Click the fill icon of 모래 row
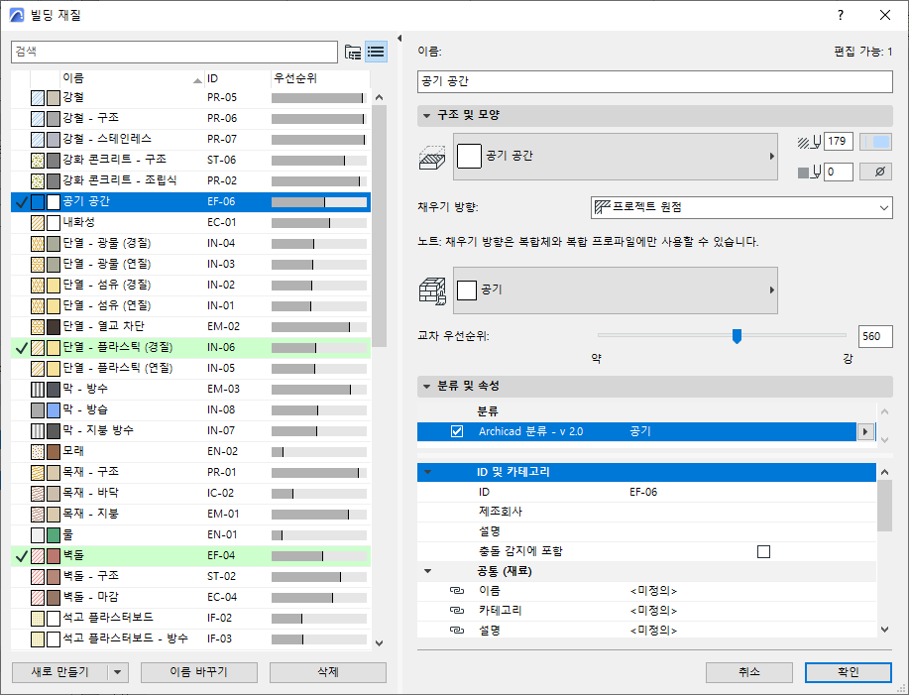 pyautogui.click(x=38, y=451)
